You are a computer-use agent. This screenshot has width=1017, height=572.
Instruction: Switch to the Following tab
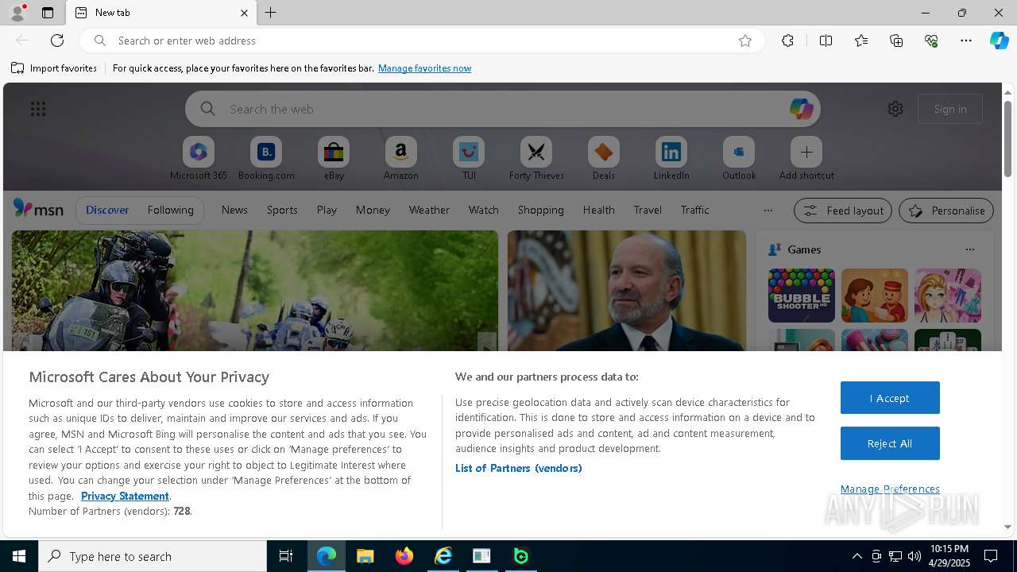point(170,210)
